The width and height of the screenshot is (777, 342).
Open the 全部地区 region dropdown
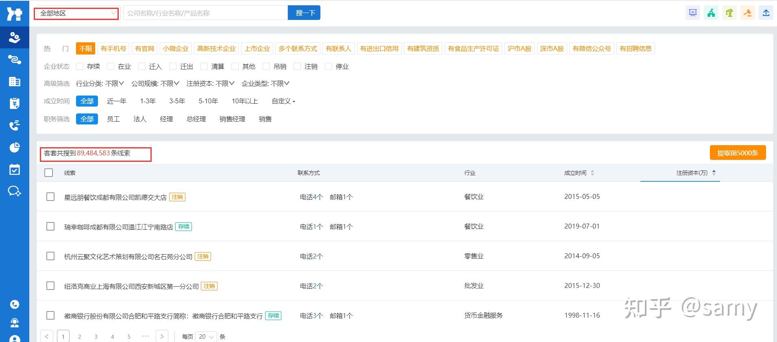click(77, 13)
